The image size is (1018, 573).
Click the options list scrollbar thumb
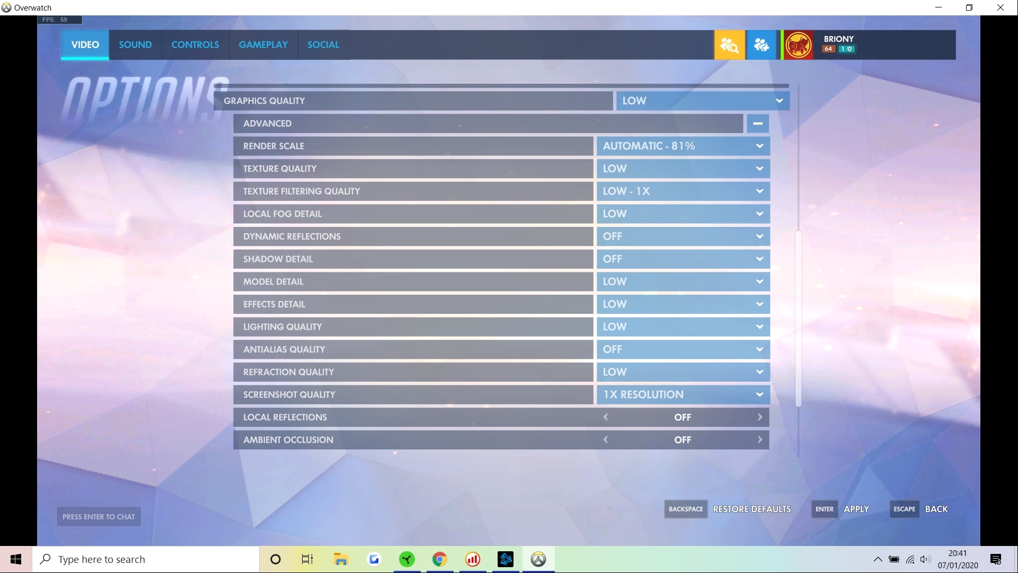coord(798,318)
